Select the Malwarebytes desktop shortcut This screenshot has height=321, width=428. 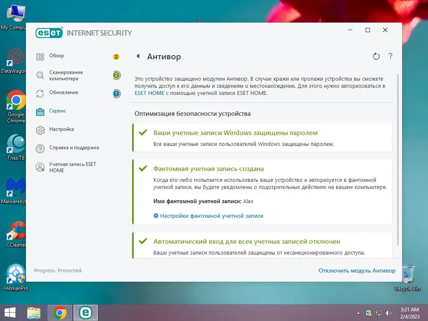click(13, 191)
